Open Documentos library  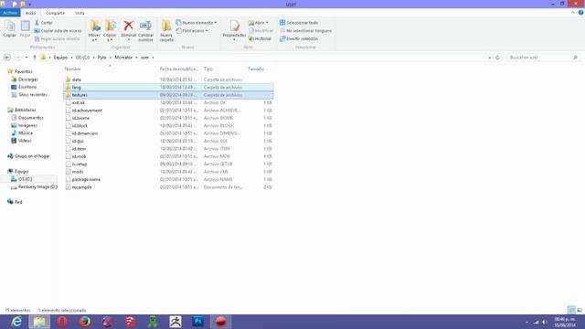click(30, 118)
